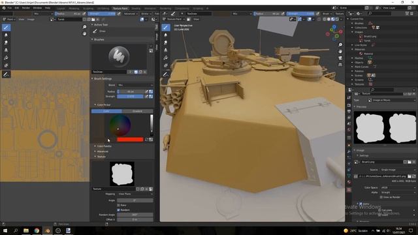Open the Type Image or Movie dropdown

(x=391, y=100)
